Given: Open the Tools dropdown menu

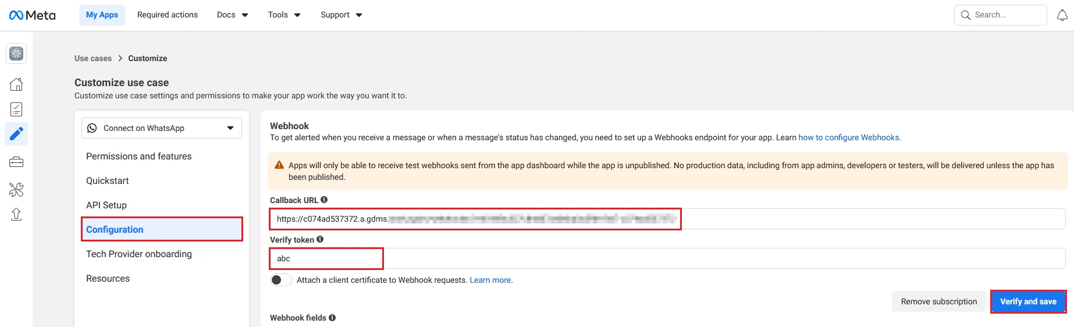Looking at the screenshot, I should tap(284, 15).
